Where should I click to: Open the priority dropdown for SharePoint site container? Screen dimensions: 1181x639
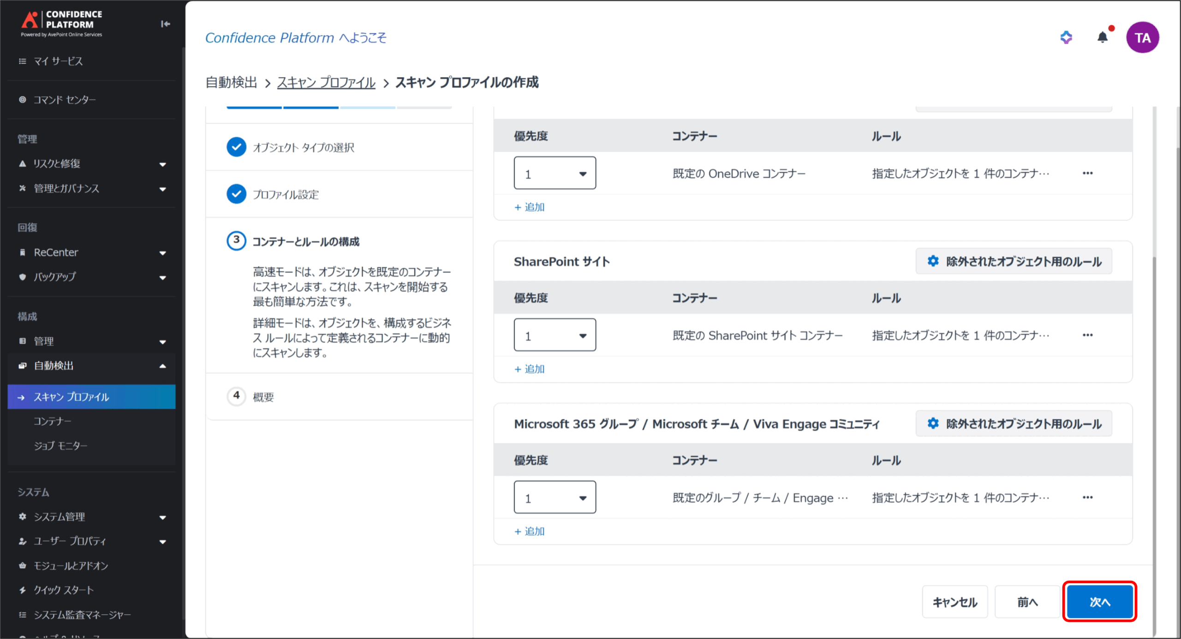[x=555, y=335]
